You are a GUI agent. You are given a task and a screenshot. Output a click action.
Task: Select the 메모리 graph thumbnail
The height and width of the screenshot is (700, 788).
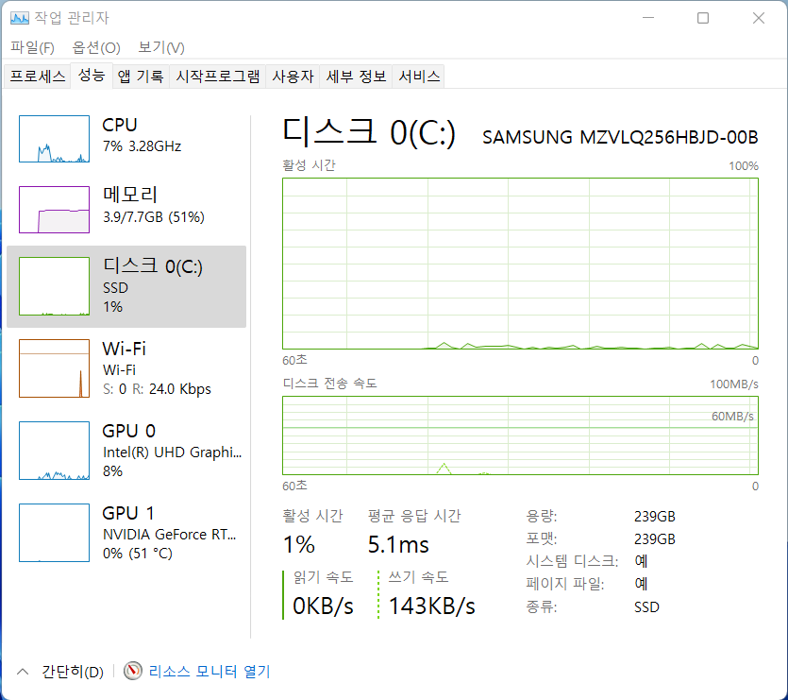point(53,209)
